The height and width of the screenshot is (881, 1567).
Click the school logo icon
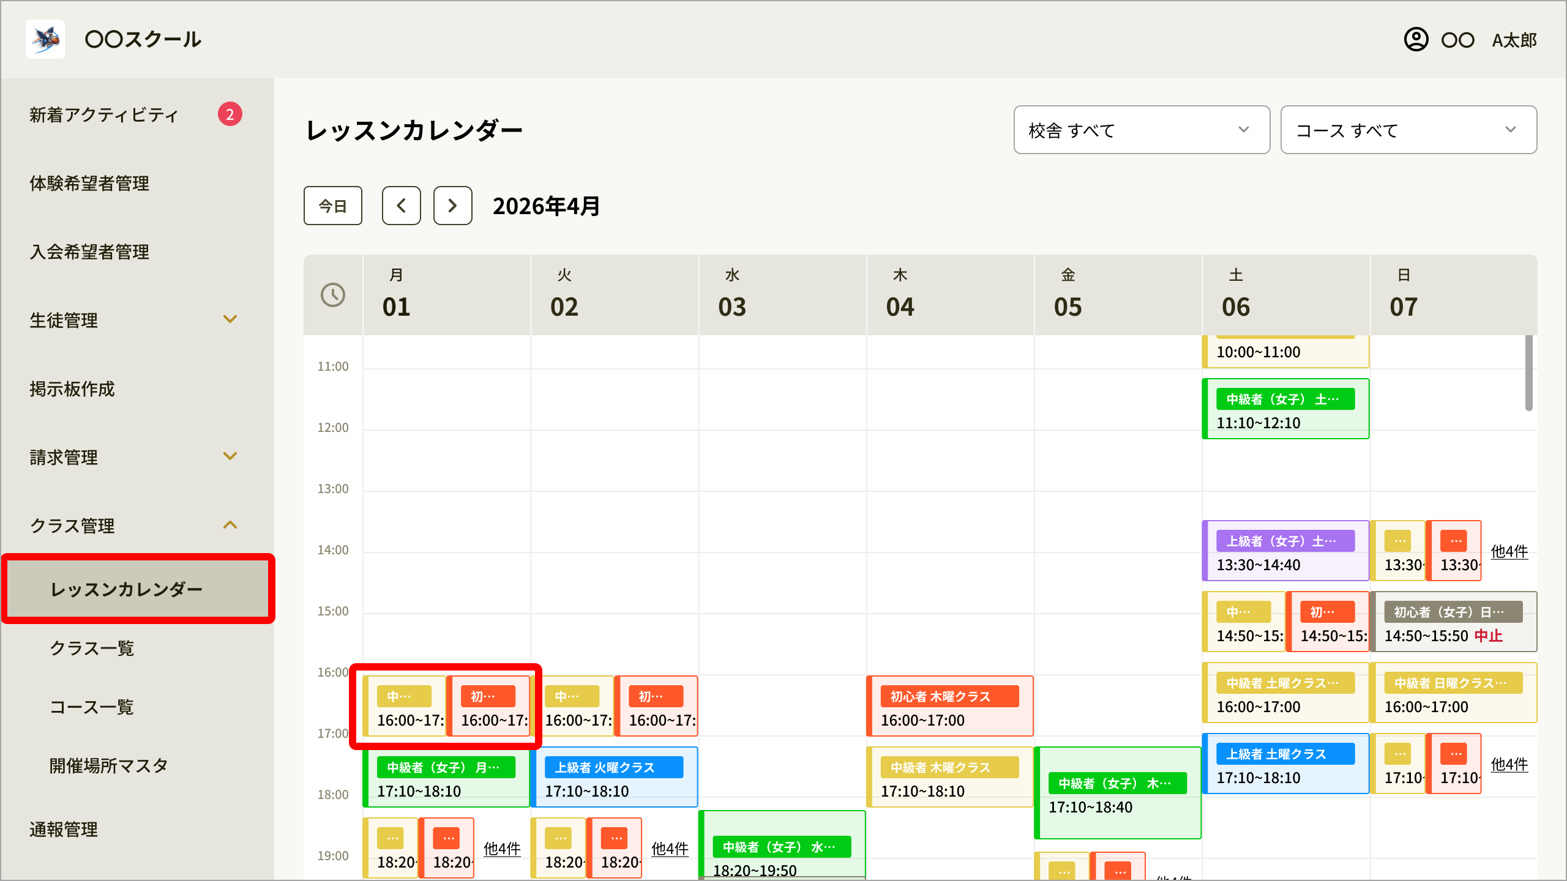pyautogui.click(x=45, y=39)
